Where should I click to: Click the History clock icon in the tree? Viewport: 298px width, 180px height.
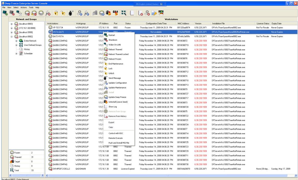tap(21, 49)
